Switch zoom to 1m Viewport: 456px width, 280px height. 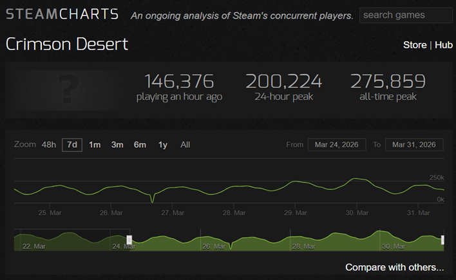point(95,145)
